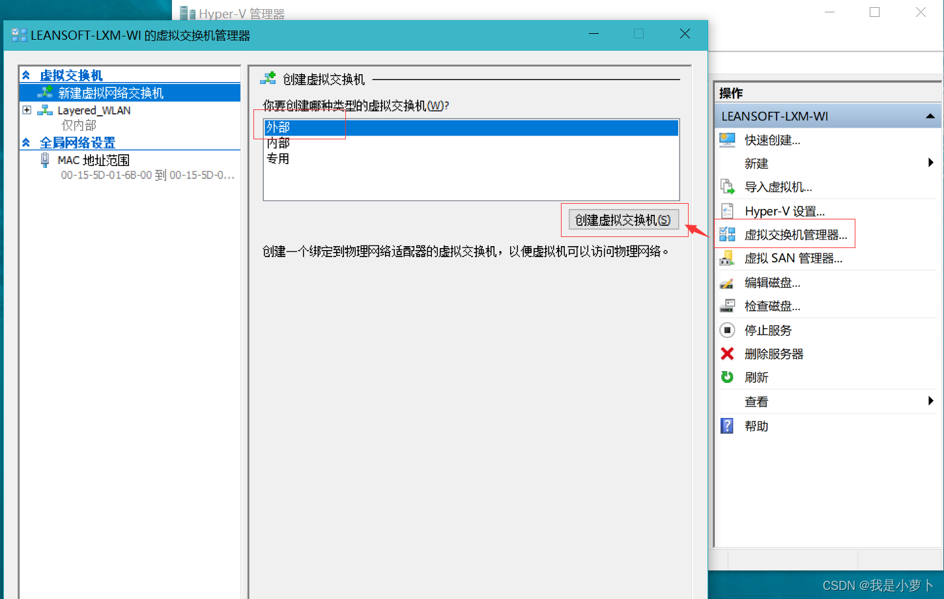Open 查看 action menu
The width and height of the screenshot is (944, 599).
tap(756, 402)
